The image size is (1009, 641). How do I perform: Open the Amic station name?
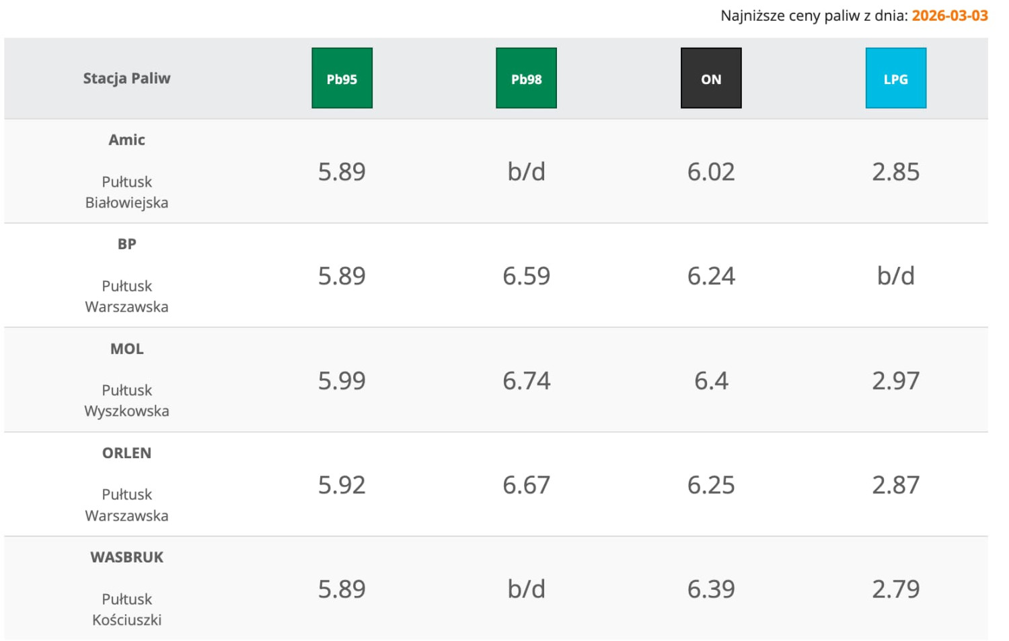(126, 140)
